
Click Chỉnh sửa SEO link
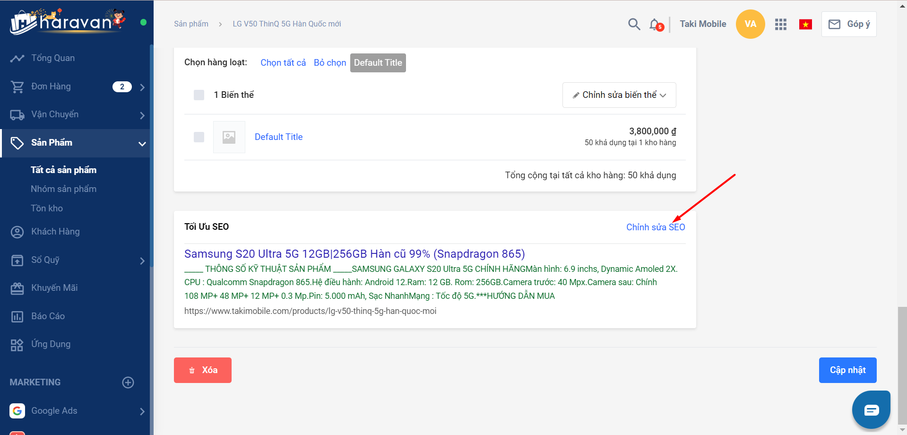click(656, 227)
